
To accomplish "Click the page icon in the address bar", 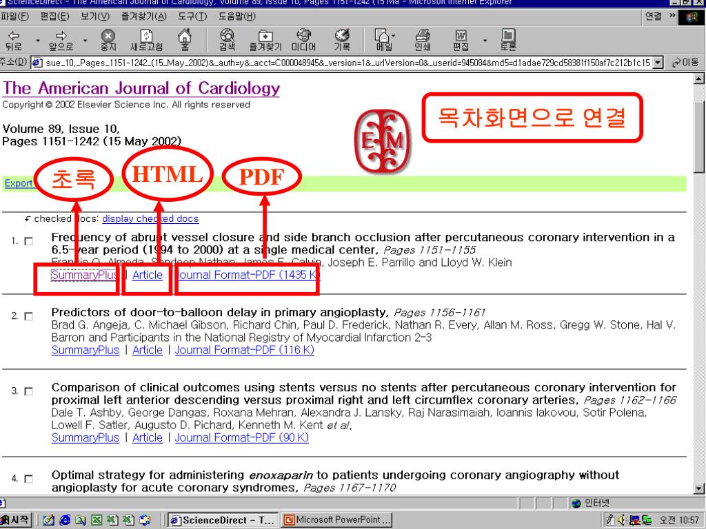I will click(38, 63).
